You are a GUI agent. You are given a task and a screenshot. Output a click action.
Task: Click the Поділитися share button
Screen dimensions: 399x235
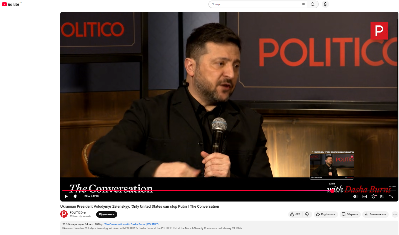click(325, 214)
